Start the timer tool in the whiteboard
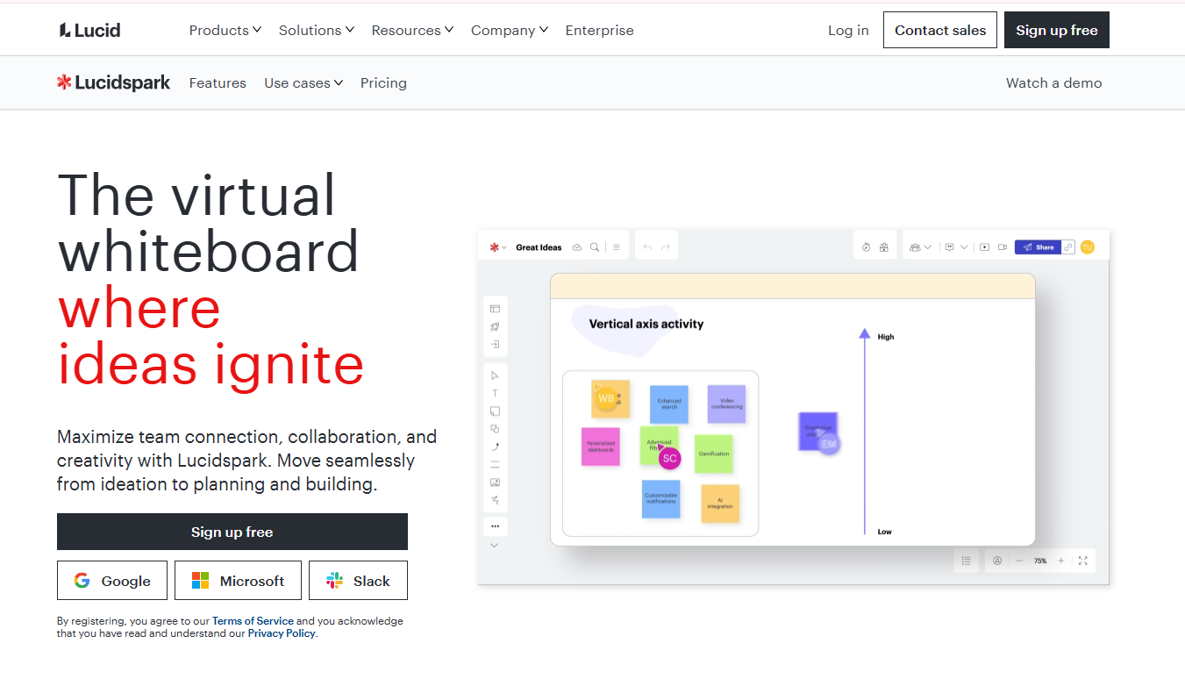1185x679 pixels. point(867,247)
